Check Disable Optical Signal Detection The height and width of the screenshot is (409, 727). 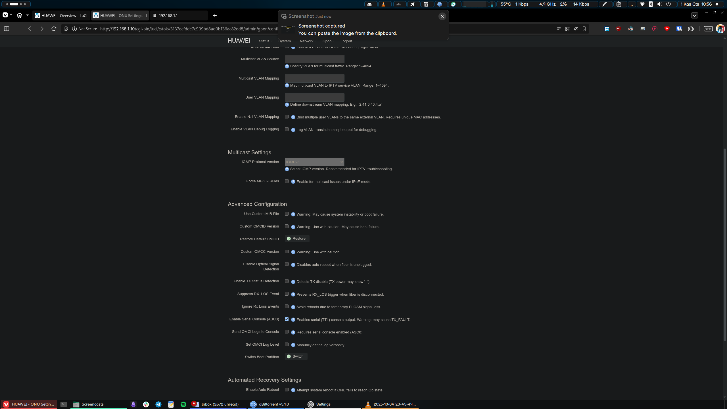click(x=287, y=264)
